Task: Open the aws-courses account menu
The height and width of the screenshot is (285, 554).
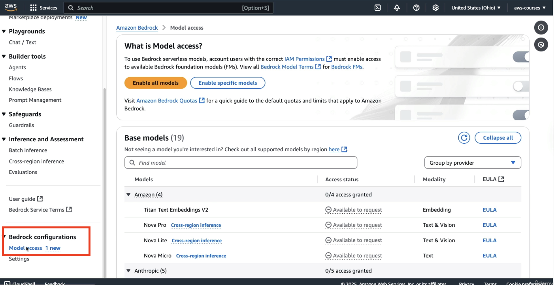Action: [530, 8]
